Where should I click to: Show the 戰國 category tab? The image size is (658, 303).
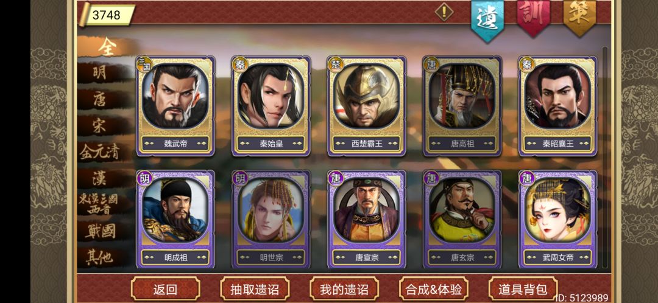pyautogui.click(x=100, y=231)
